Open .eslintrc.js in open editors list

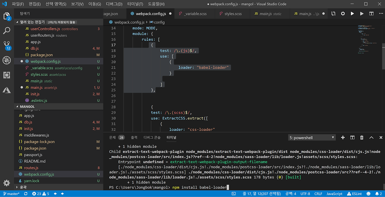pos(59,101)
